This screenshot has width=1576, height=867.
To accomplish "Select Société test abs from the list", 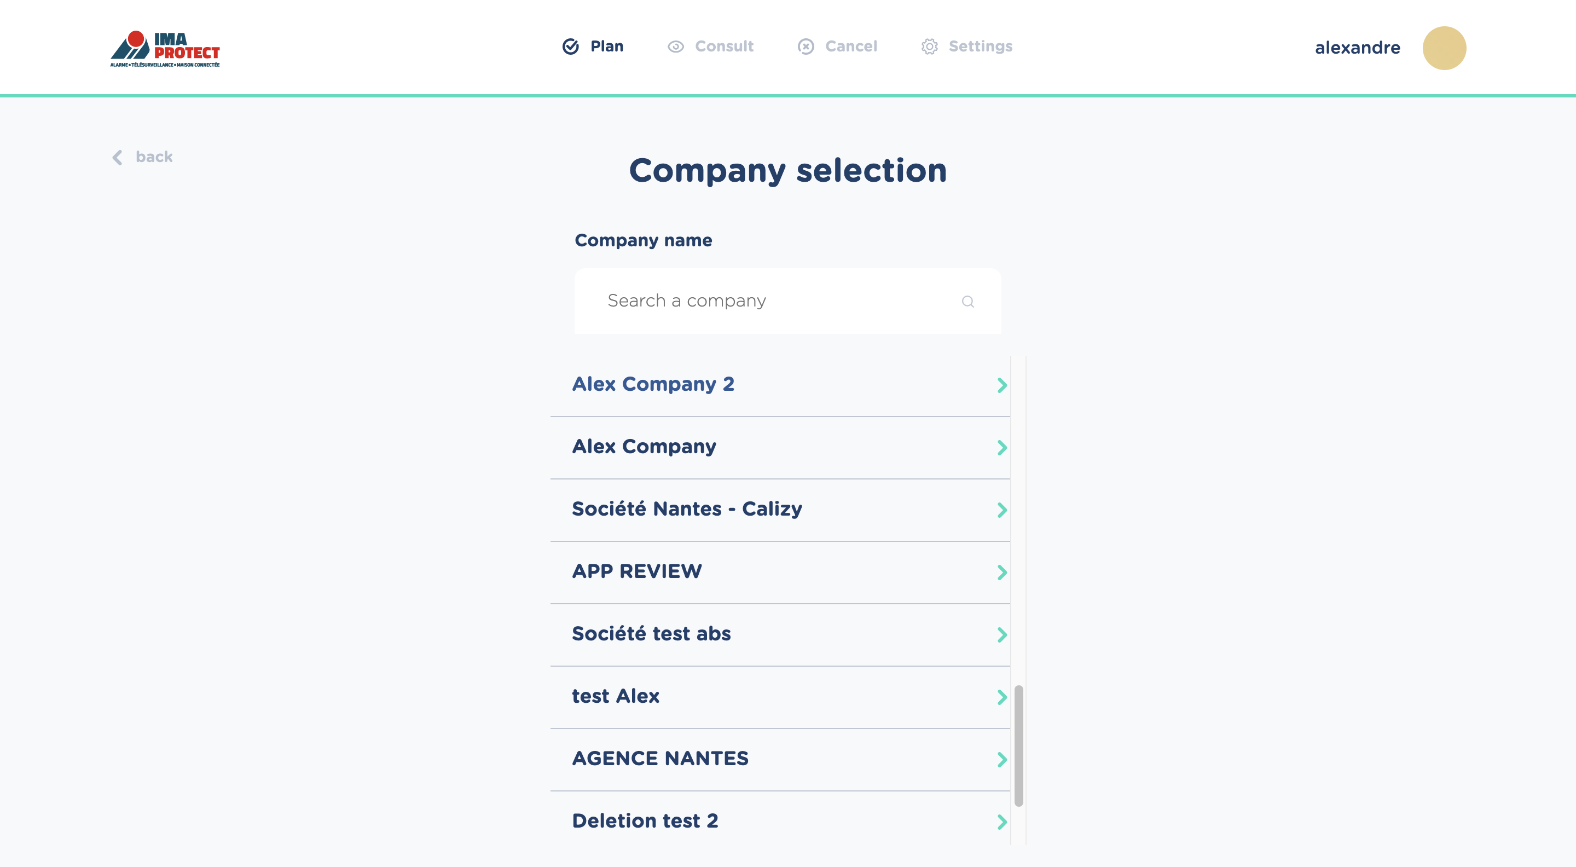I will [x=651, y=634].
